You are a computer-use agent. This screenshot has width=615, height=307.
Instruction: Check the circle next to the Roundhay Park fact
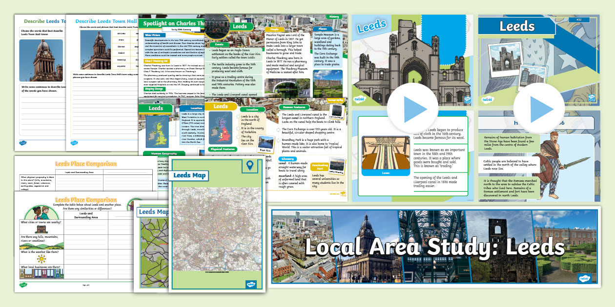point(278,139)
